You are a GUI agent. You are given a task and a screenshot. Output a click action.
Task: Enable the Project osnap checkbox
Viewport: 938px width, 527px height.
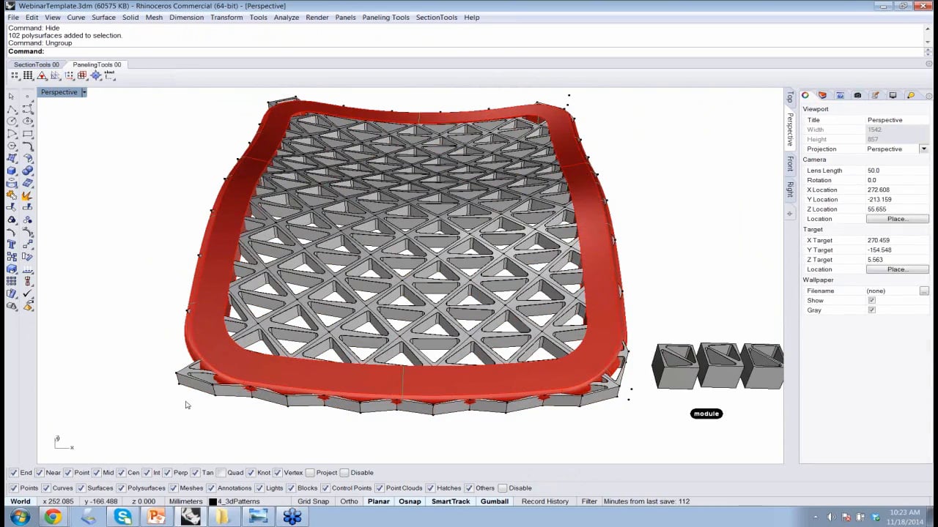click(310, 473)
